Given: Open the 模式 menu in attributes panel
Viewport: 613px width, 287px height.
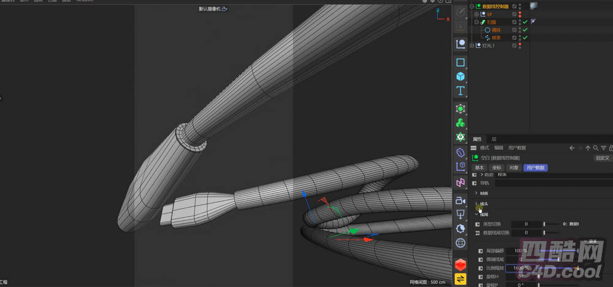Looking at the screenshot, I should (x=484, y=148).
